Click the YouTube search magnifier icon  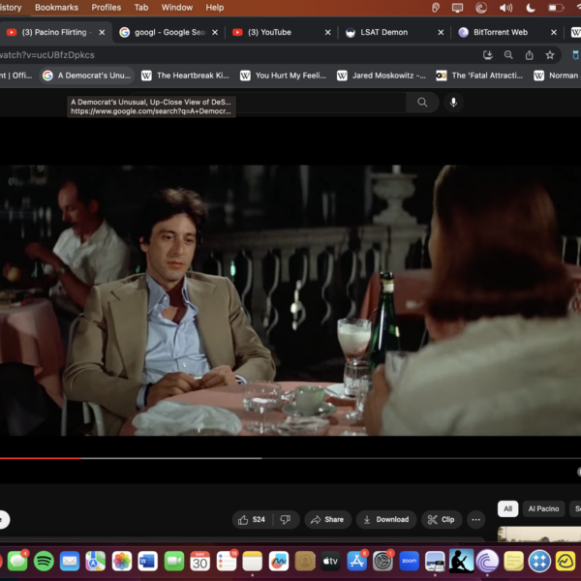click(422, 102)
